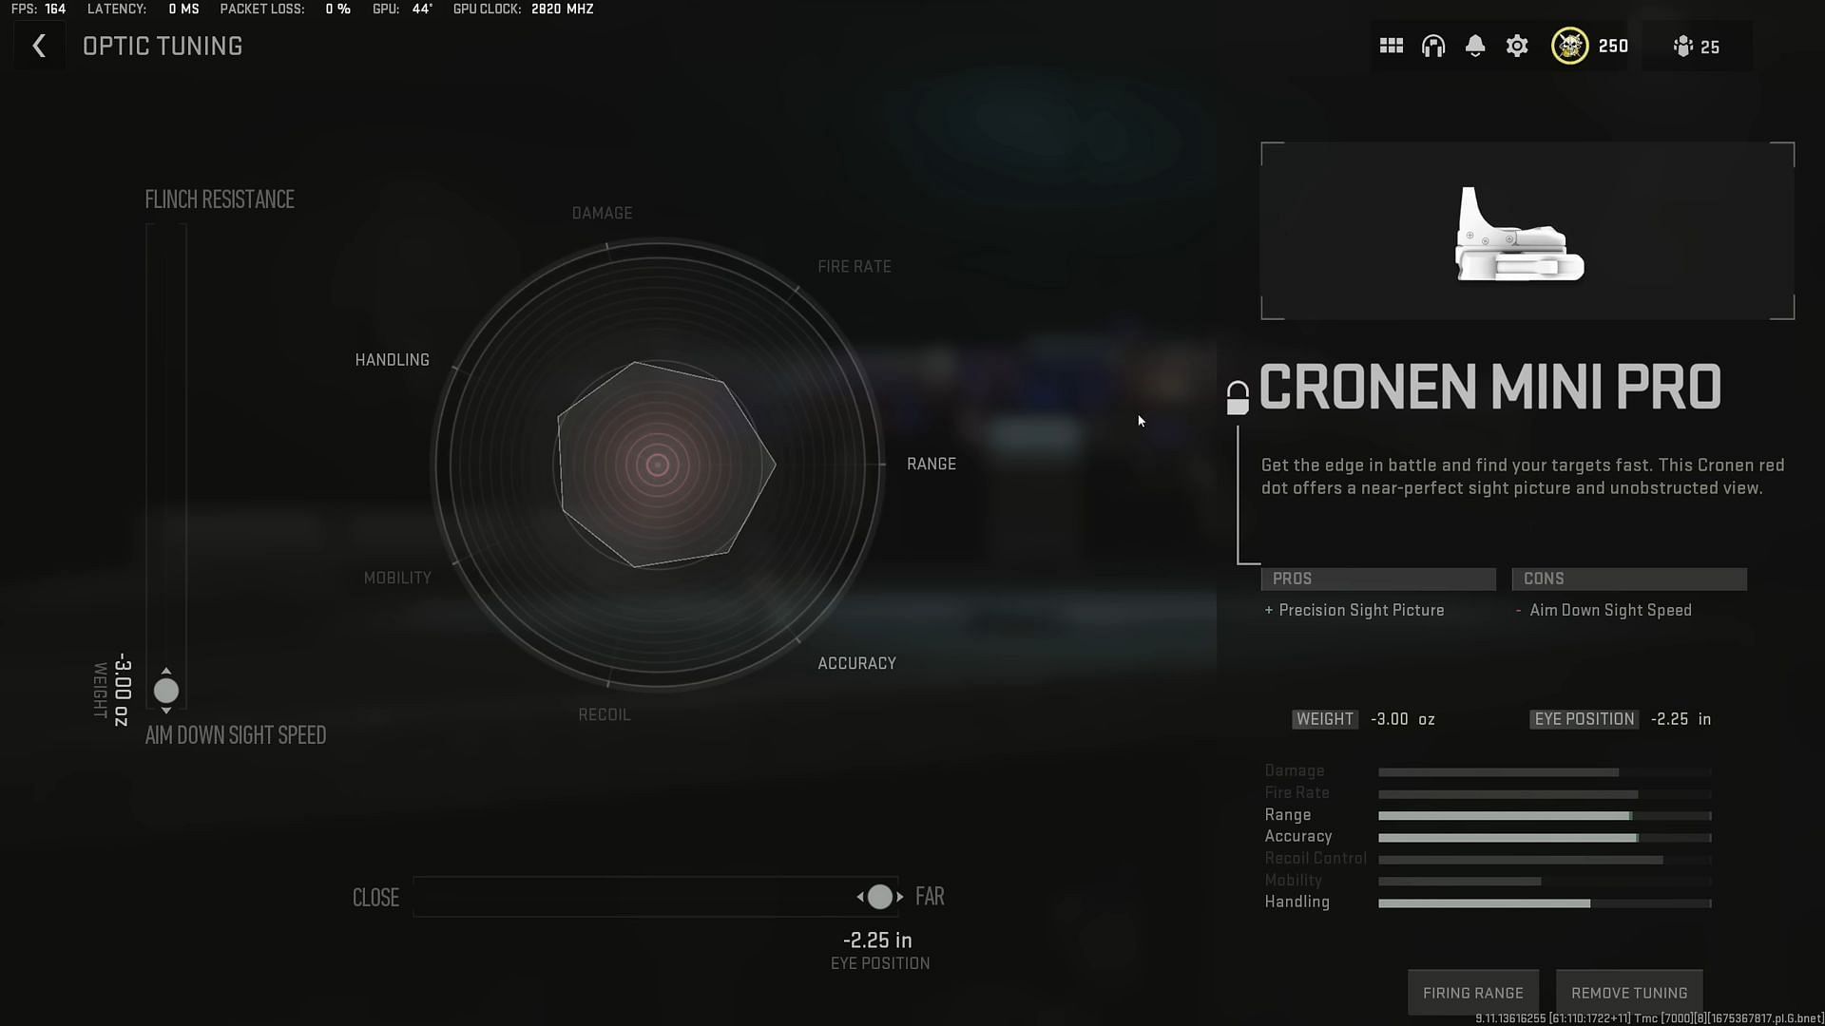The image size is (1825, 1026).
Task: Open the headphones/audio icon
Action: (1432, 47)
